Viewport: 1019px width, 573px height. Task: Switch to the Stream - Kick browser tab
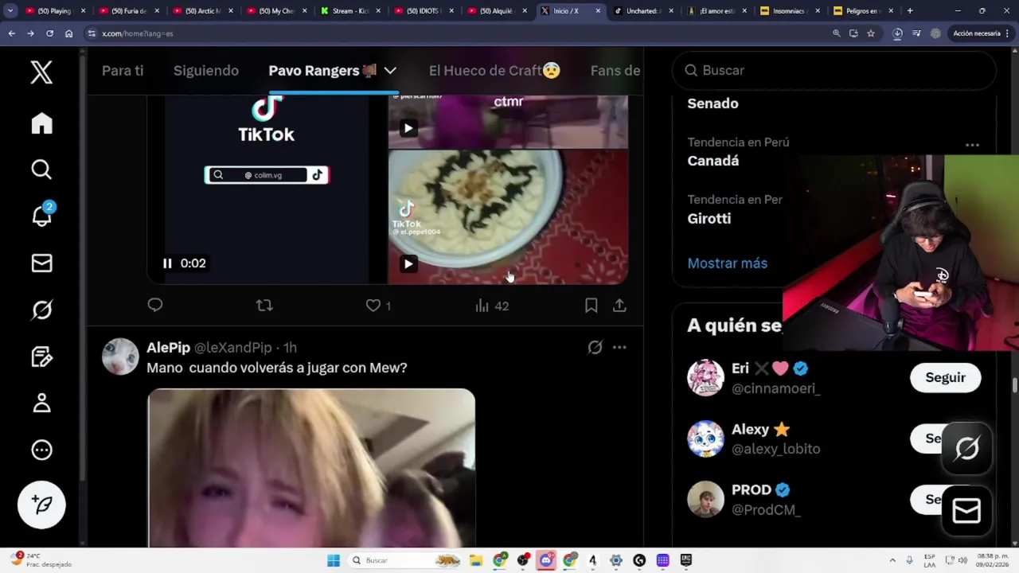click(350, 11)
